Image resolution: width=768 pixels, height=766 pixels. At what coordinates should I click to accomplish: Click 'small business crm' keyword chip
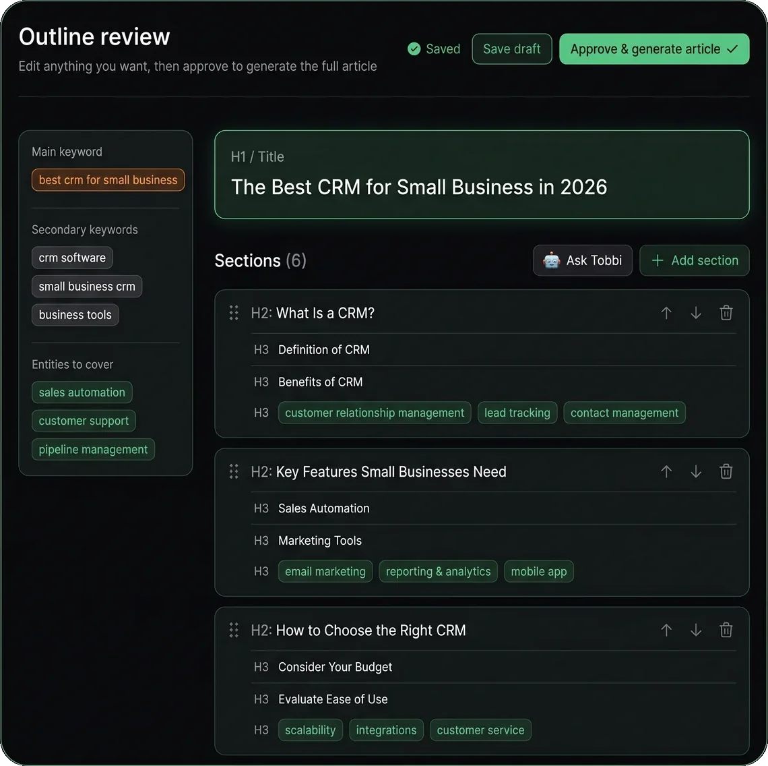pyautogui.click(x=87, y=287)
